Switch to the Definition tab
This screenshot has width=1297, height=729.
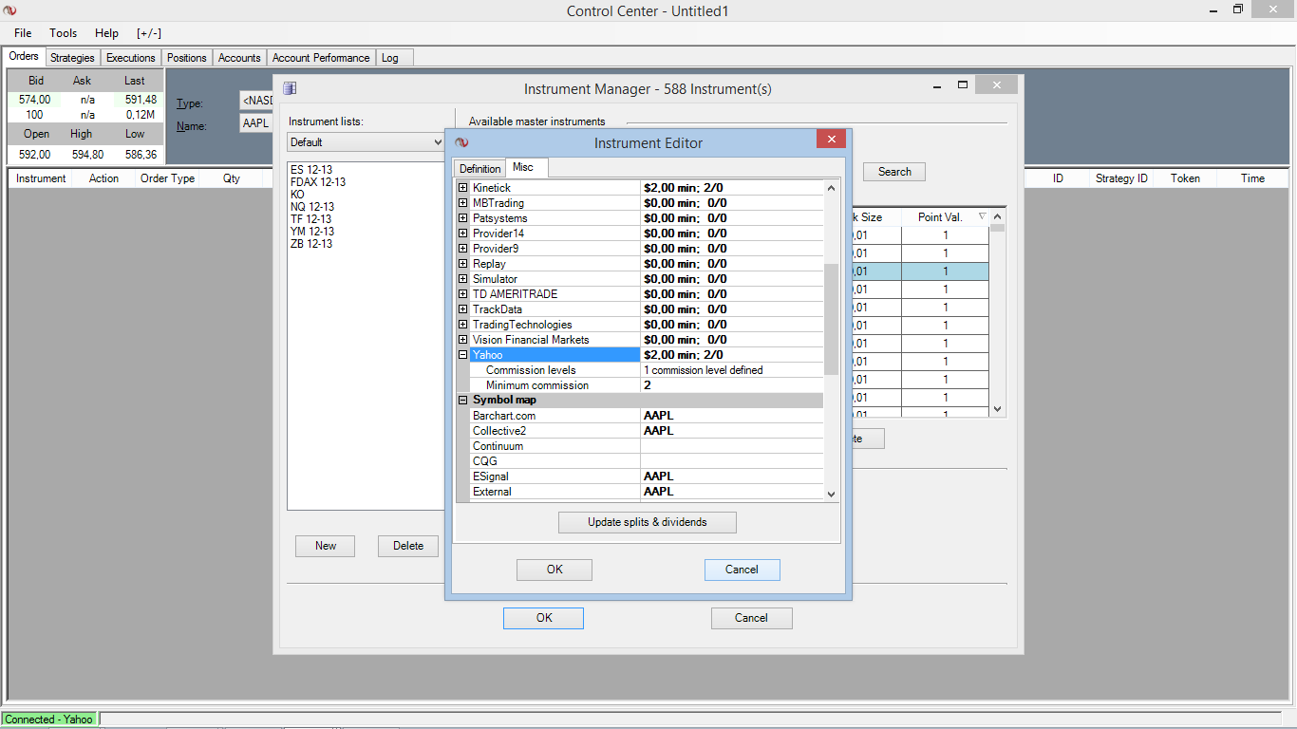(479, 169)
